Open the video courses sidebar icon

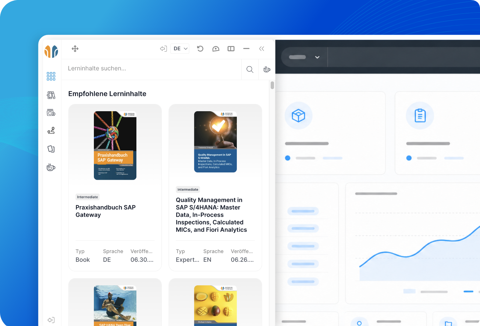point(51,113)
